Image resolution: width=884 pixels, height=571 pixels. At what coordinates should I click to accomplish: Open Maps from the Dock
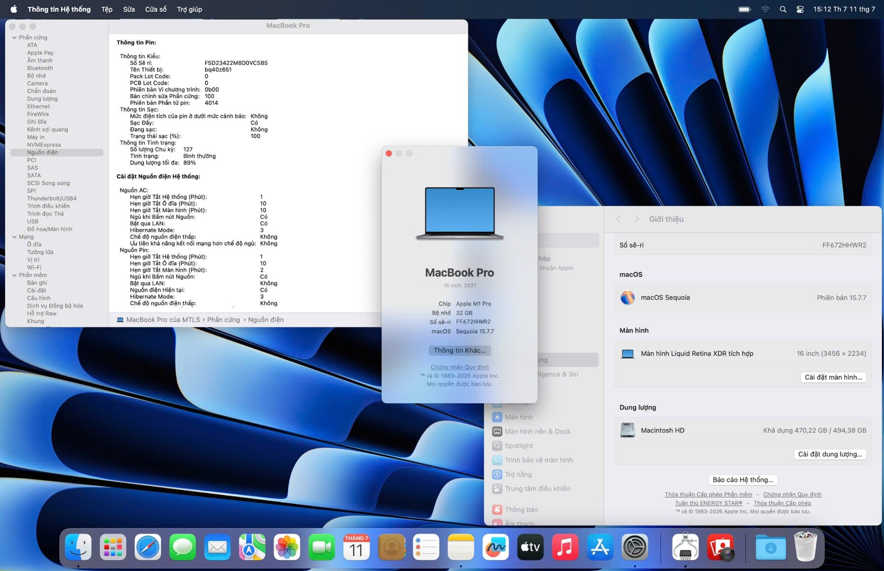point(252,547)
